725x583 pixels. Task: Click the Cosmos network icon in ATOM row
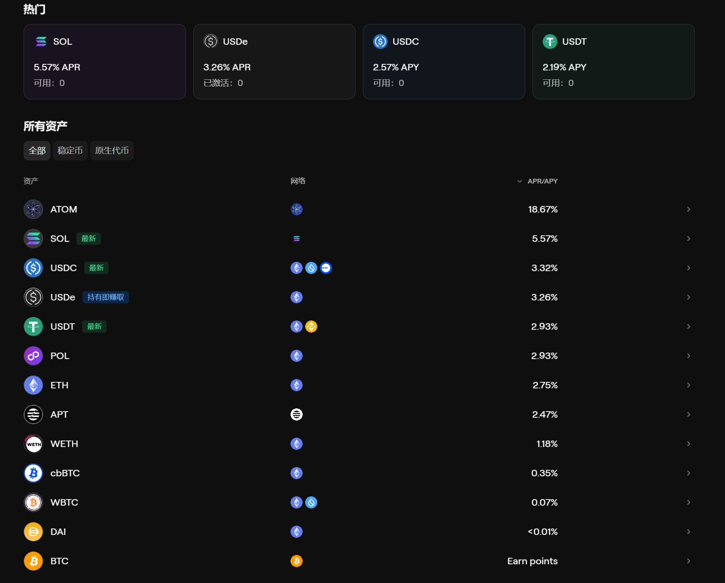(x=297, y=209)
